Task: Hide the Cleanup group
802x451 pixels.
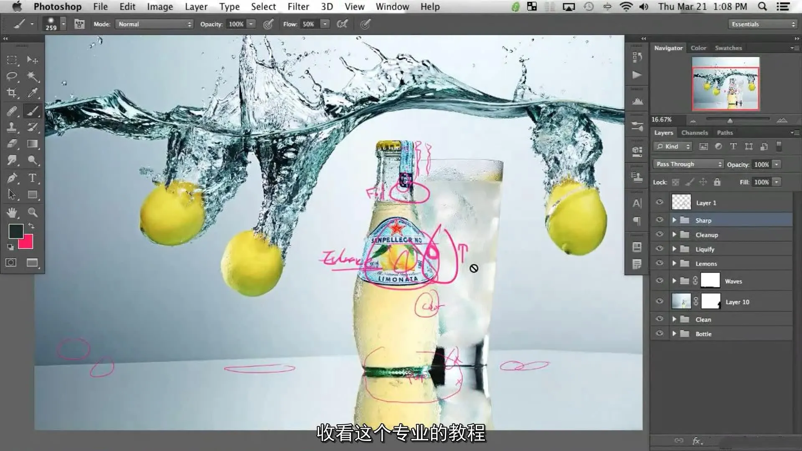Action: pyautogui.click(x=660, y=234)
